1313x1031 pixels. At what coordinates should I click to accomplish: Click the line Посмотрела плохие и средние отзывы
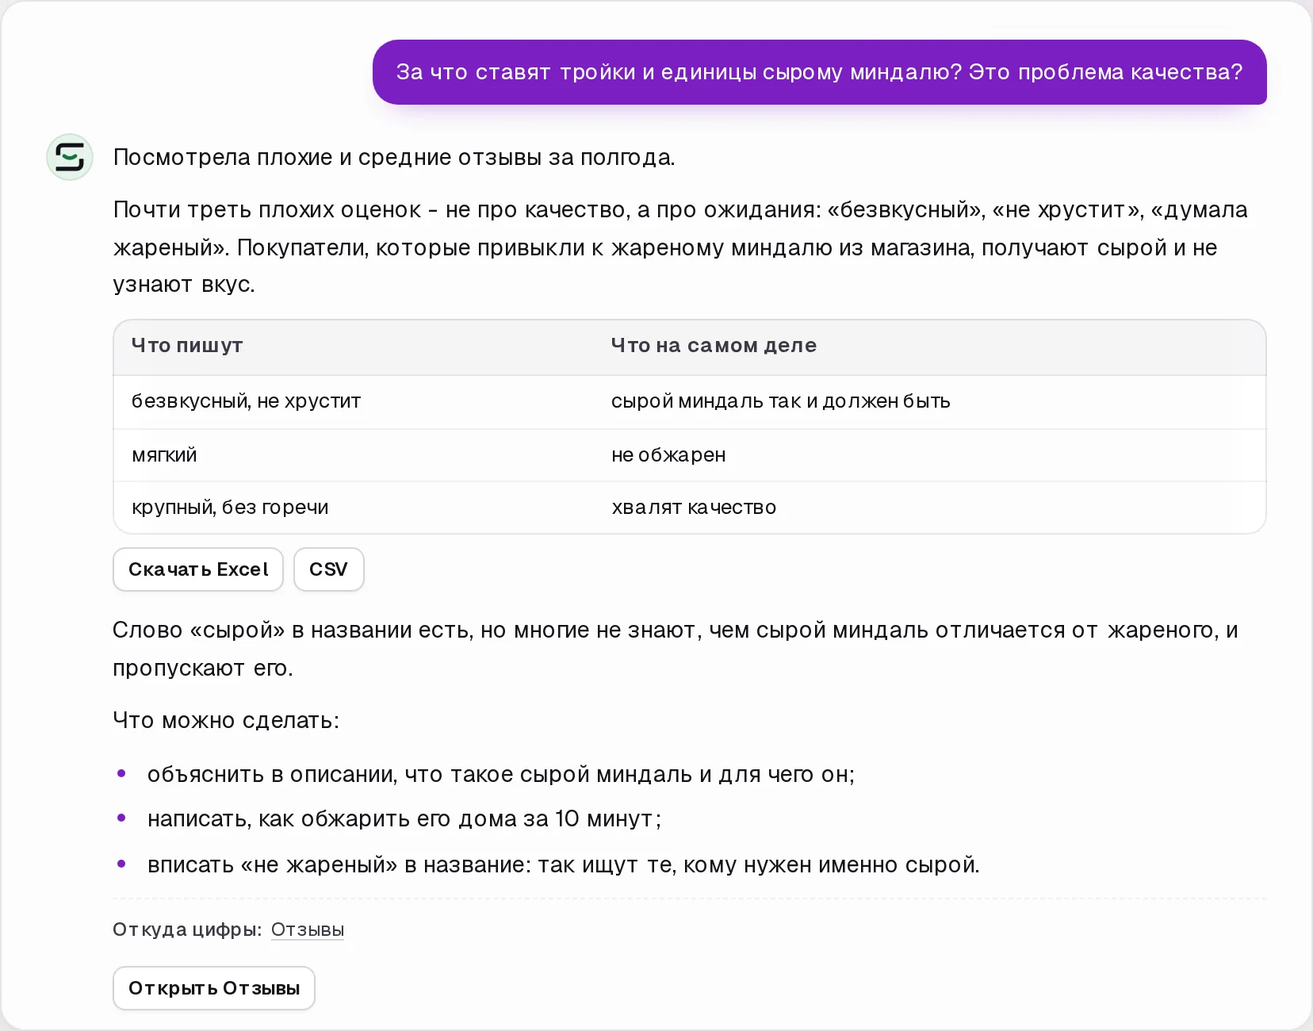[x=394, y=157]
